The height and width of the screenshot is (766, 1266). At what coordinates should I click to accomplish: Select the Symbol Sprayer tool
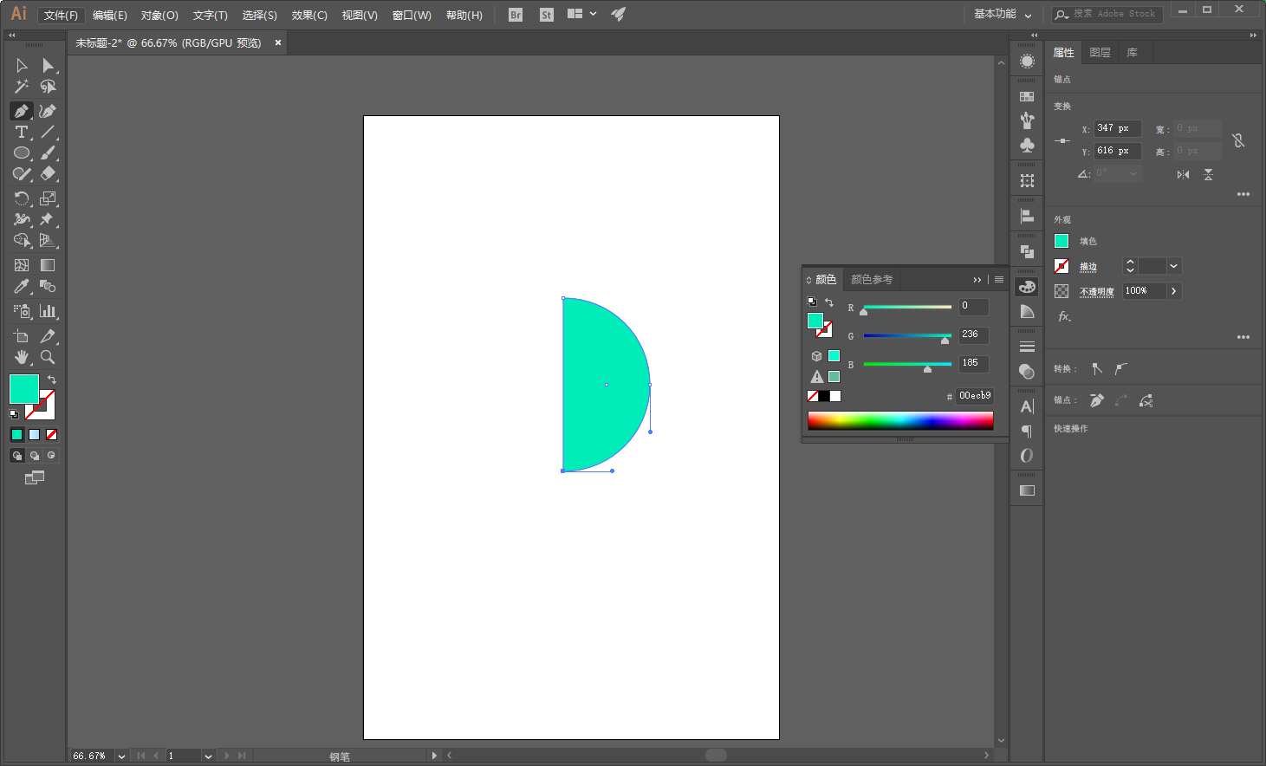(x=22, y=311)
